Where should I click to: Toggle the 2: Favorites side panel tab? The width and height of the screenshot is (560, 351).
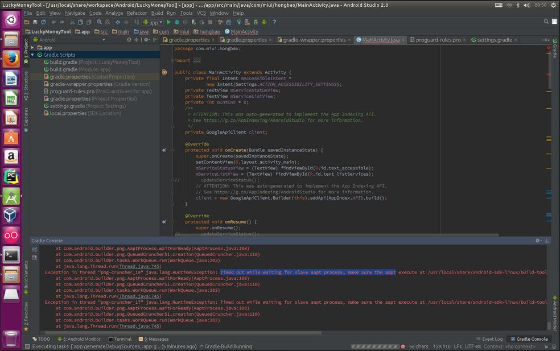pyautogui.click(x=26, y=316)
